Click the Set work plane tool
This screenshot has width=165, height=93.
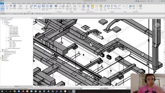click(x=130, y=7)
